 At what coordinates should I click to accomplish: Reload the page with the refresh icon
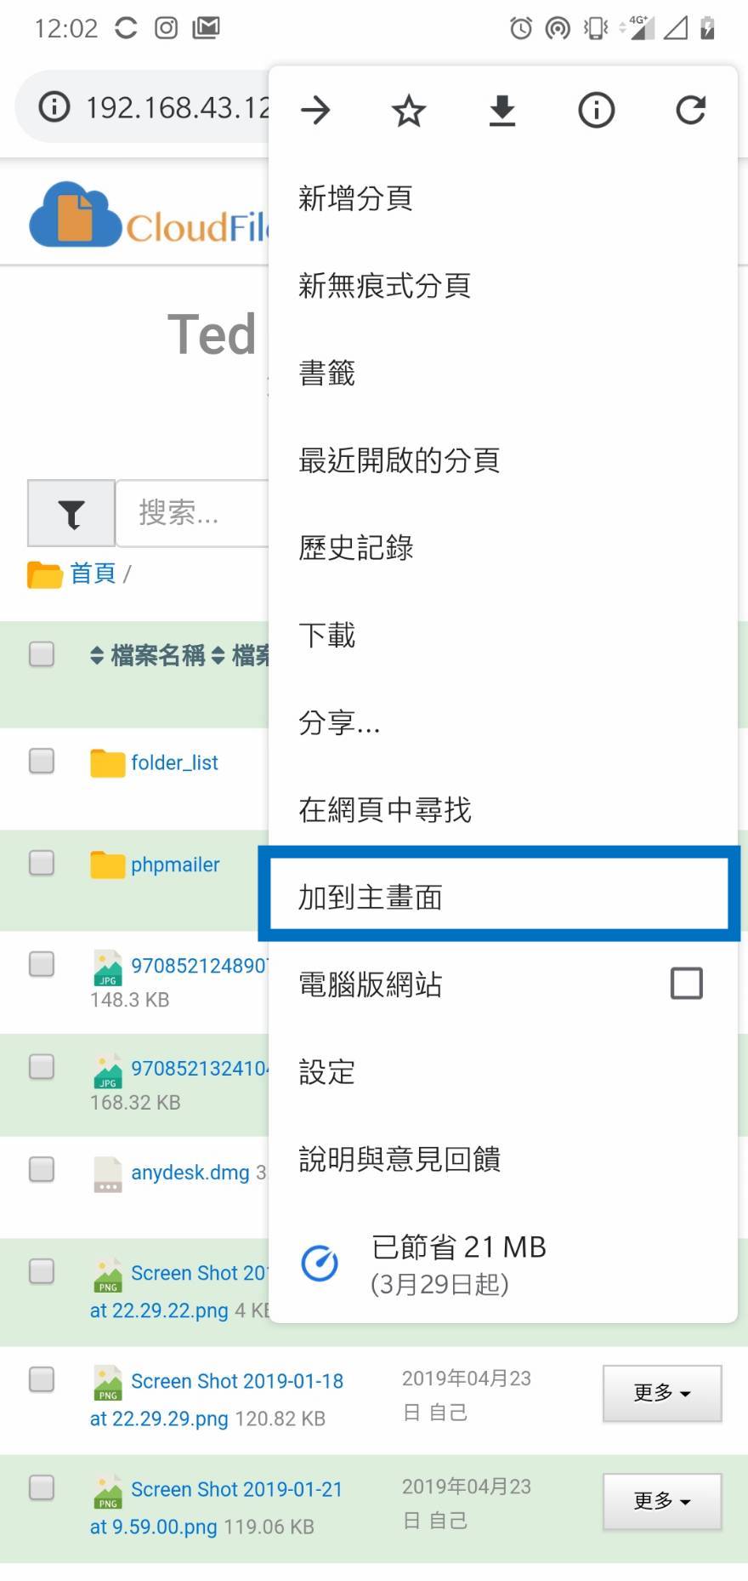(x=690, y=111)
